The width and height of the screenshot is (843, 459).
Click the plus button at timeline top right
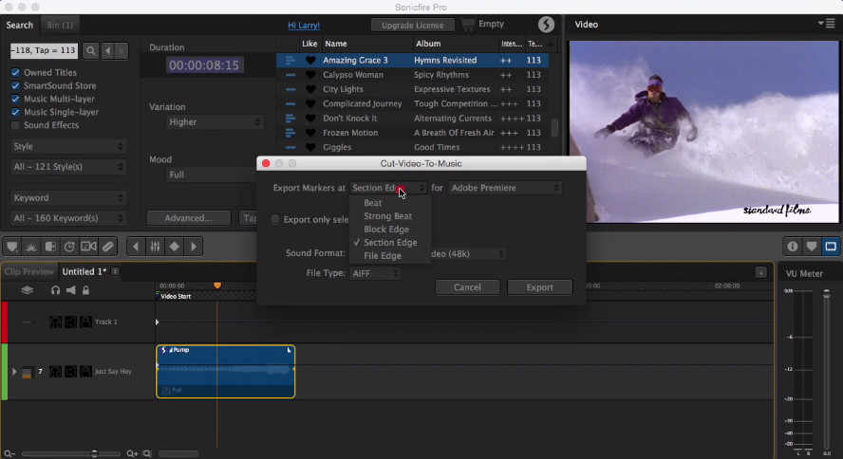[x=760, y=273]
